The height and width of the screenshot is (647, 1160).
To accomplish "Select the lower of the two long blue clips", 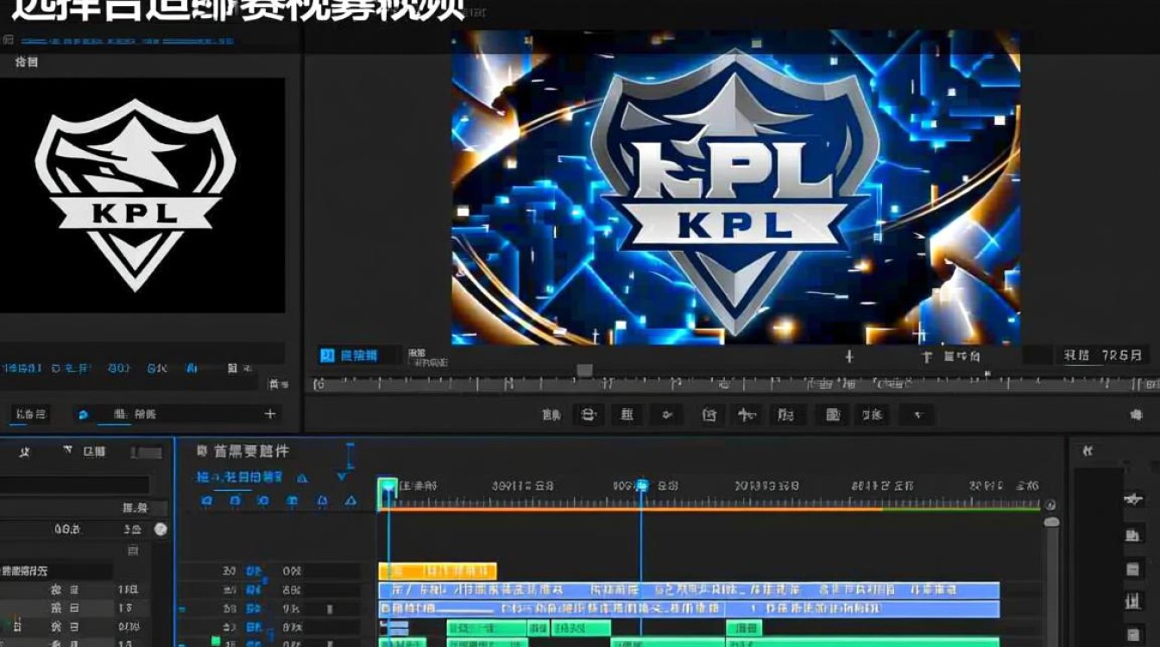I will (689, 609).
